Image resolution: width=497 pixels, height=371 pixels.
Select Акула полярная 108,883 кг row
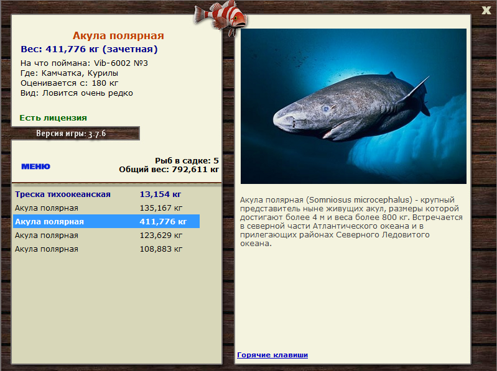coord(106,249)
